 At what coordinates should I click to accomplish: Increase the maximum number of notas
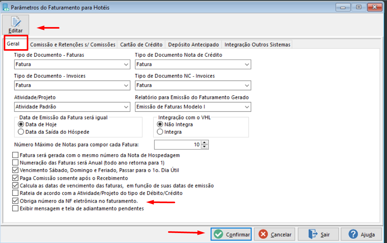pos(204,143)
